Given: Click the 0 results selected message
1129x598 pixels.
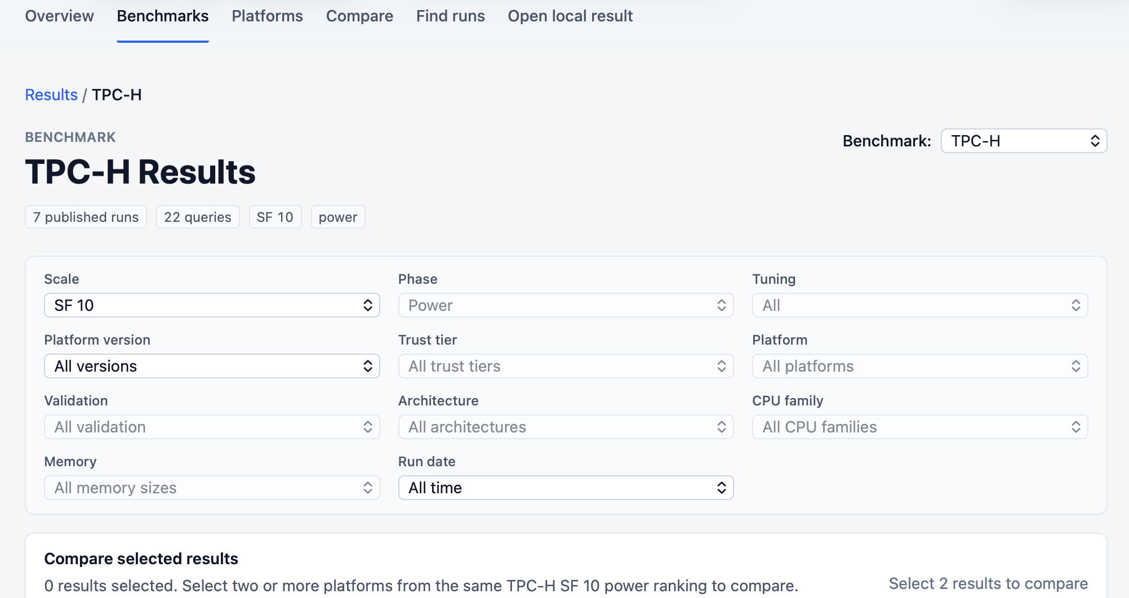Looking at the screenshot, I should pos(421,586).
